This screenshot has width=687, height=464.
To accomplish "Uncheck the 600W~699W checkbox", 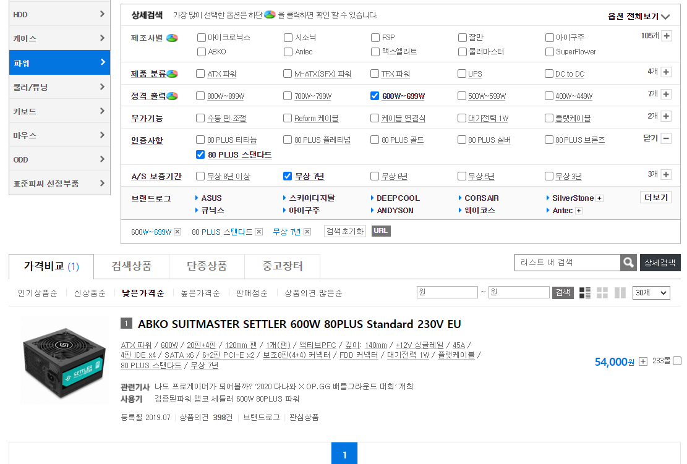I will tap(375, 95).
